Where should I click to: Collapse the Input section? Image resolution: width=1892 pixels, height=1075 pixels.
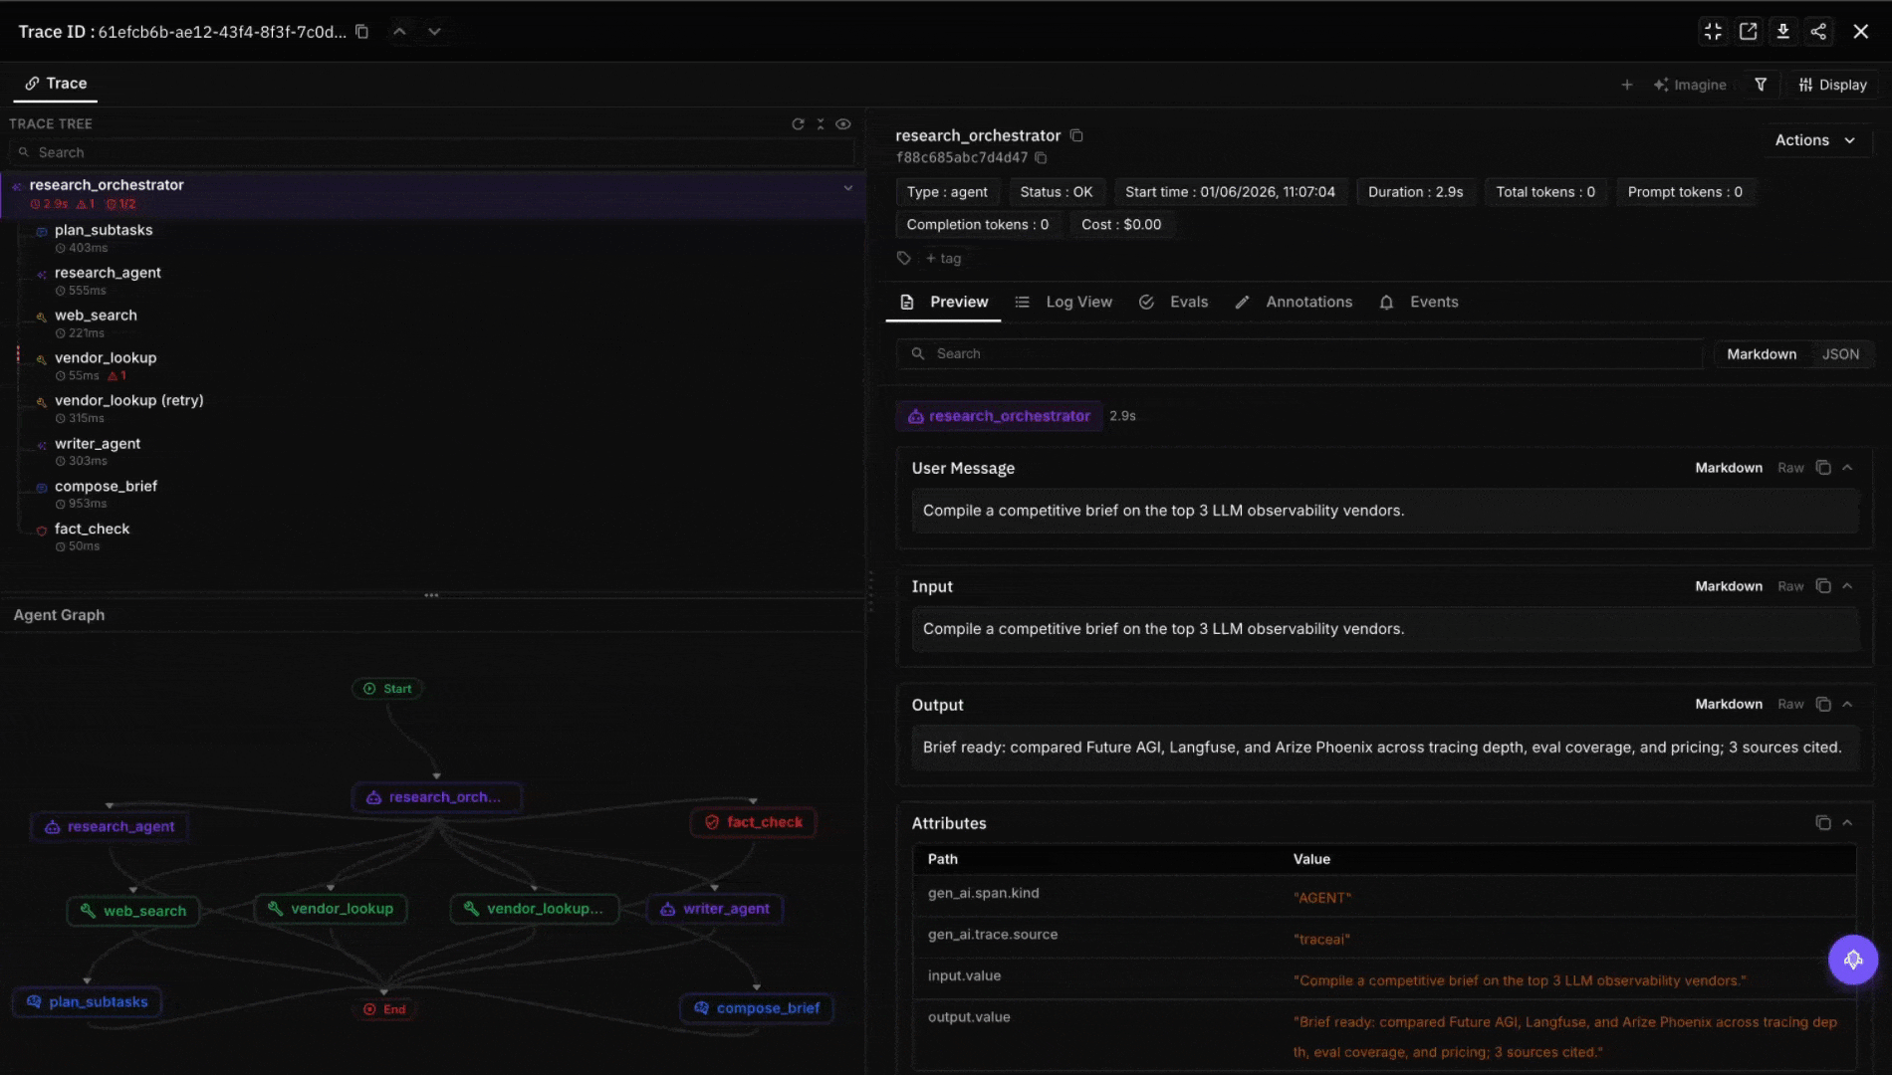(x=1848, y=586)
